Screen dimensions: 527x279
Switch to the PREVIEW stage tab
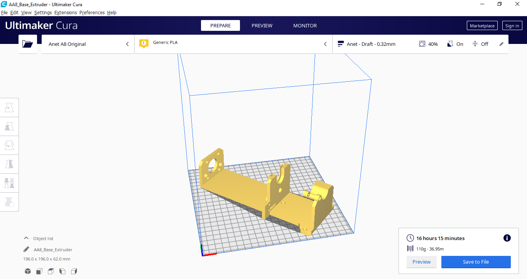tap(262, 25)
